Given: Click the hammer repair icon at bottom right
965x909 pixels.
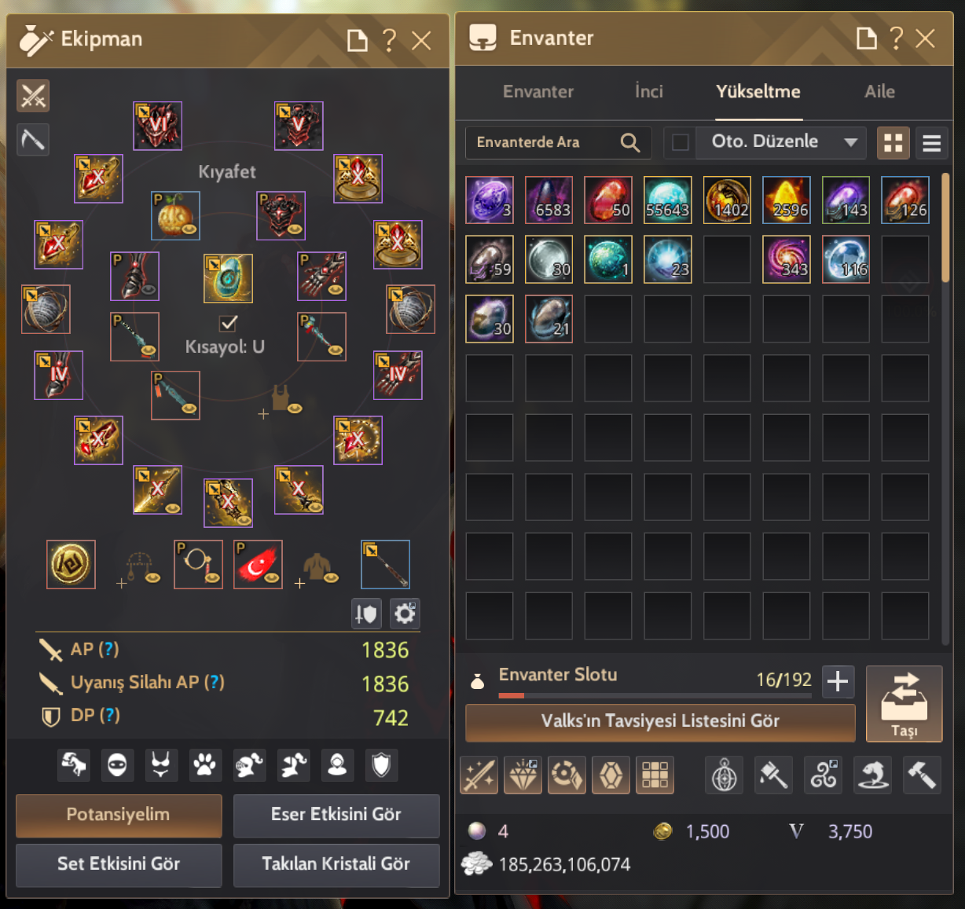Looking at the screenshot, I should pos(922,776).
